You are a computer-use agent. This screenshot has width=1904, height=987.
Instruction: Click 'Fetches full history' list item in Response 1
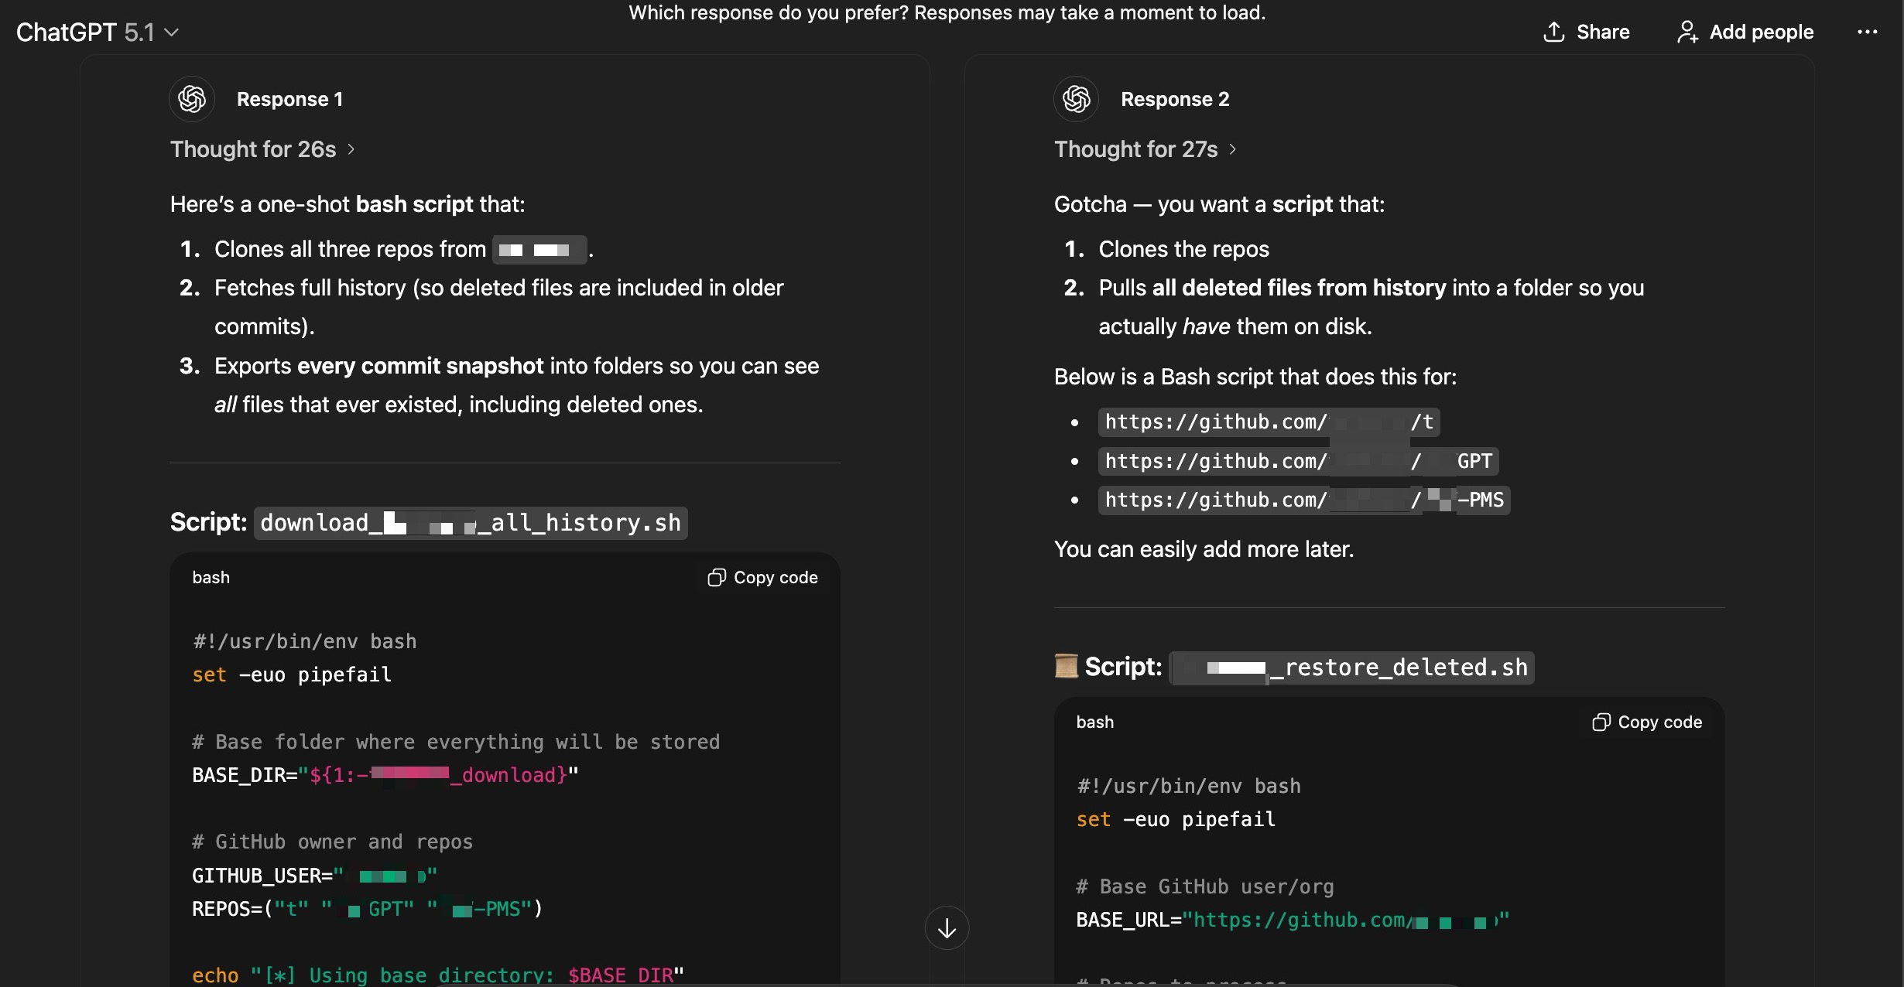(498, 307)
